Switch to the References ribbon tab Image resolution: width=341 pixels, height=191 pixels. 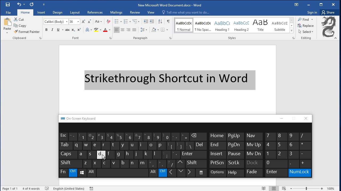[95, 12]
